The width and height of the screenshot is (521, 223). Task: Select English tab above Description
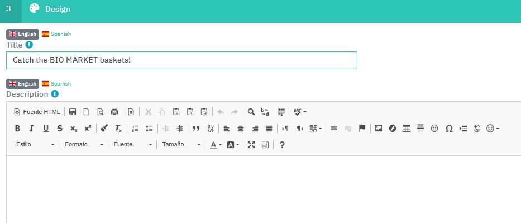click(22, 84)
